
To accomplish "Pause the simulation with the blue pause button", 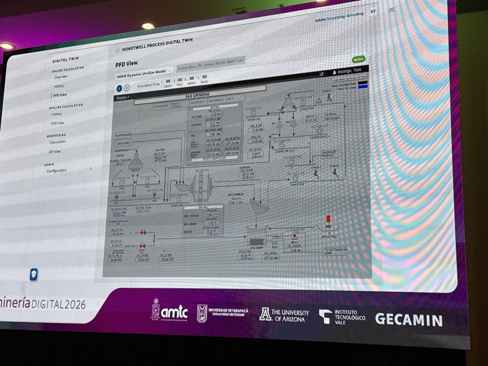I will coord(119,88).
